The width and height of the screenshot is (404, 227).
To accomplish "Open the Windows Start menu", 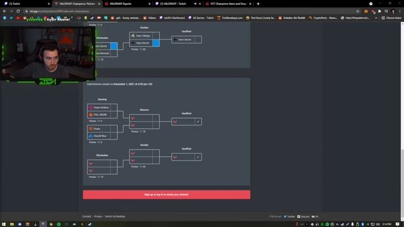I will 4,224.
